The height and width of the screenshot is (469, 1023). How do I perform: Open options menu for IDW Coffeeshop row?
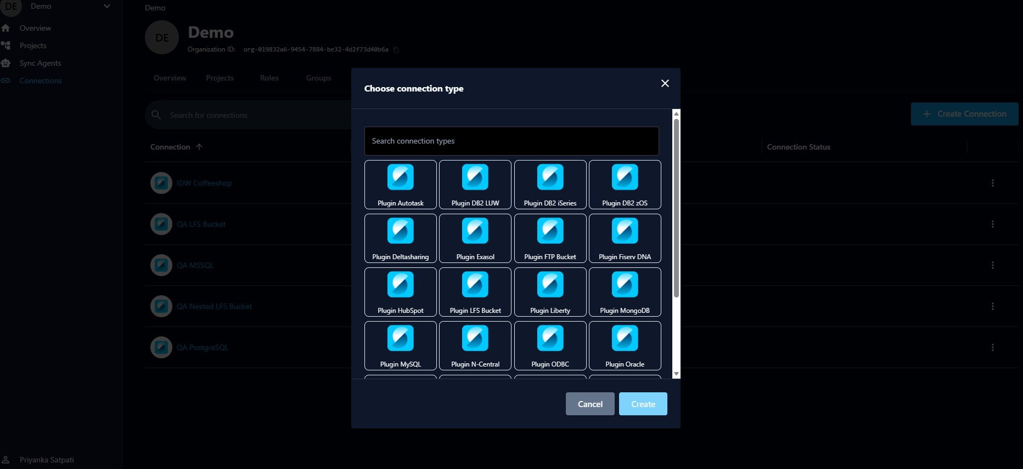pyautogui.click(x=993, y=183)
